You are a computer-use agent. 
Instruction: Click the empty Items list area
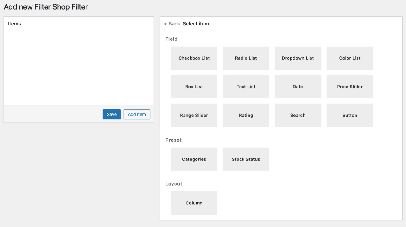pos(79,68)
